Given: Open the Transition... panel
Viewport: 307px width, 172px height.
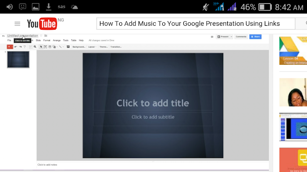Looking at the screenshot, I should coord(116,47).
